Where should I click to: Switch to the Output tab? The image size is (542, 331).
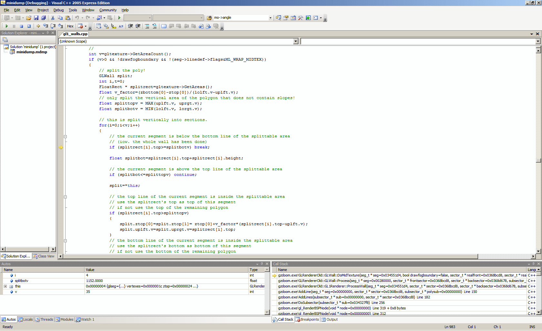click(329, 319)
